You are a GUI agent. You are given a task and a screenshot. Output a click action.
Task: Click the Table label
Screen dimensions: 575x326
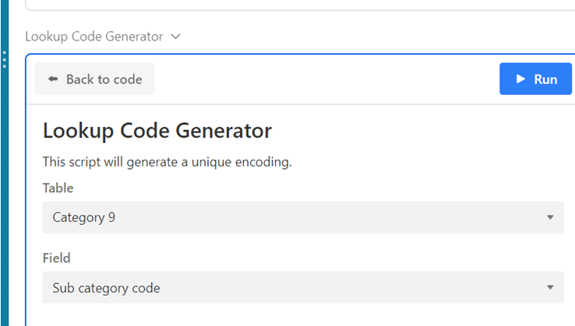tap(58, 188)
